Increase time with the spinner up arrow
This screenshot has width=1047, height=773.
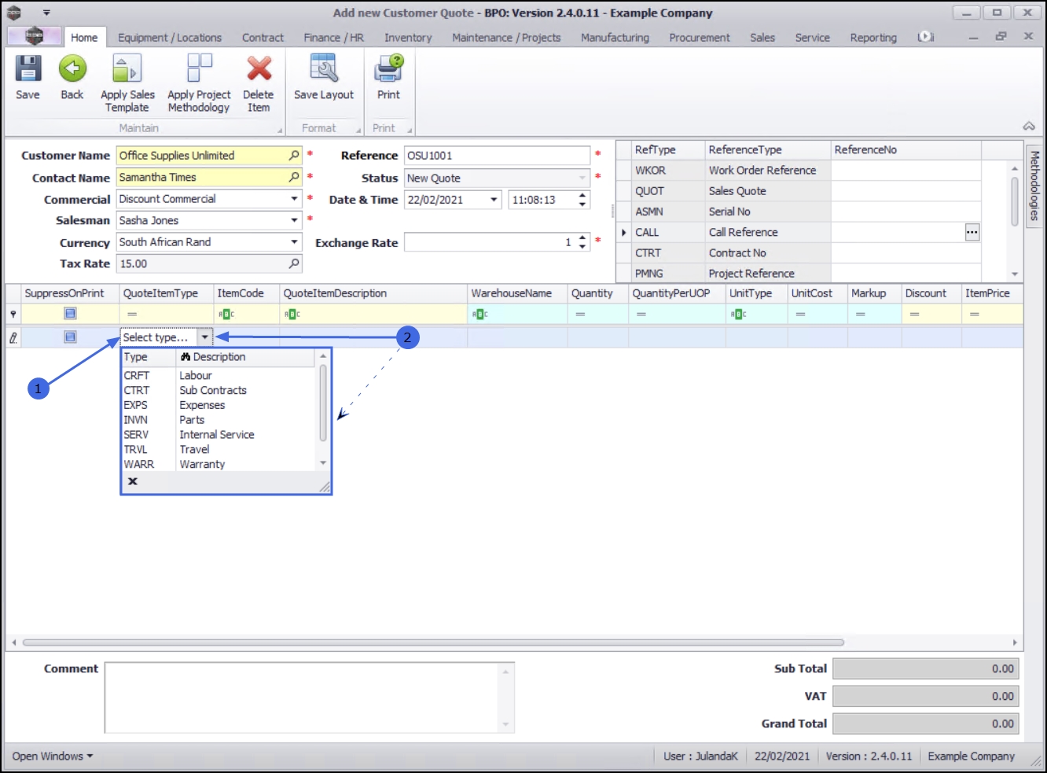pyautogui.click(x=582, y=196)
